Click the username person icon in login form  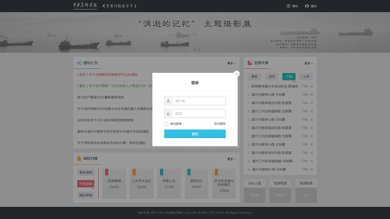[x=168, y=101]
